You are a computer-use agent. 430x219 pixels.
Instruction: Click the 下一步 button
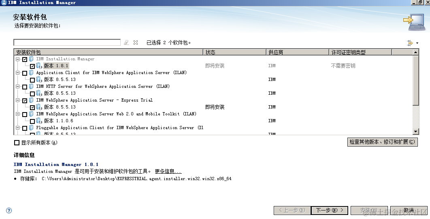pos(330,210)
